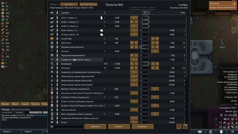Open Рыночная стоимость sort selector

(89, 4)
